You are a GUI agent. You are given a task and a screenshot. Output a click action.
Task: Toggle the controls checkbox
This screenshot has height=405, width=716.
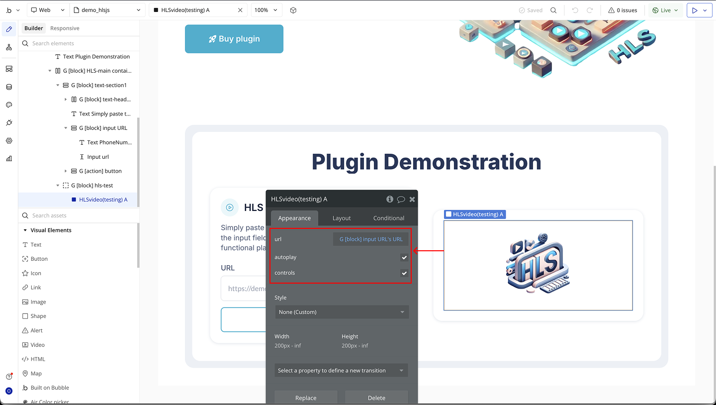[x=404, y=273]
